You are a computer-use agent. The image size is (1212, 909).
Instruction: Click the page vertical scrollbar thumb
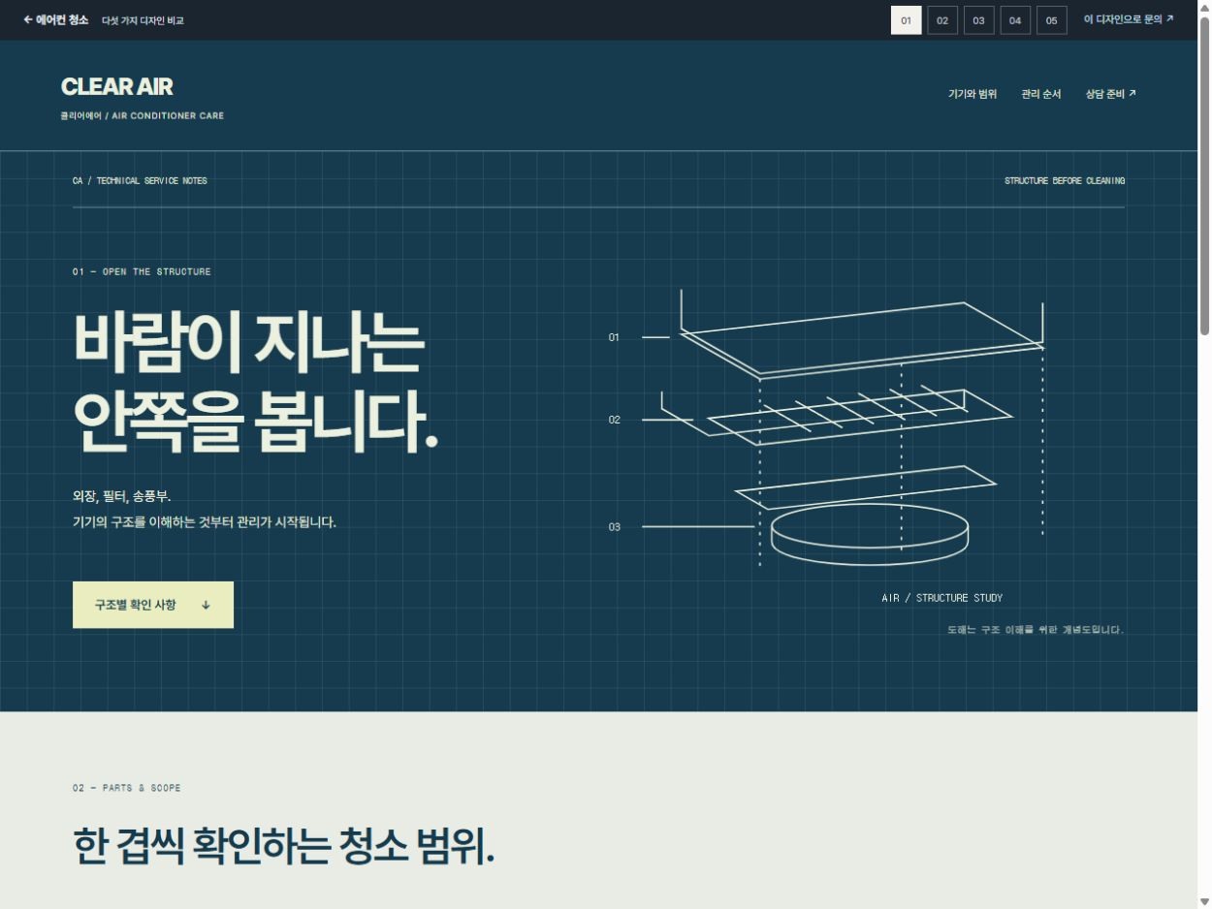point(1204,176)
